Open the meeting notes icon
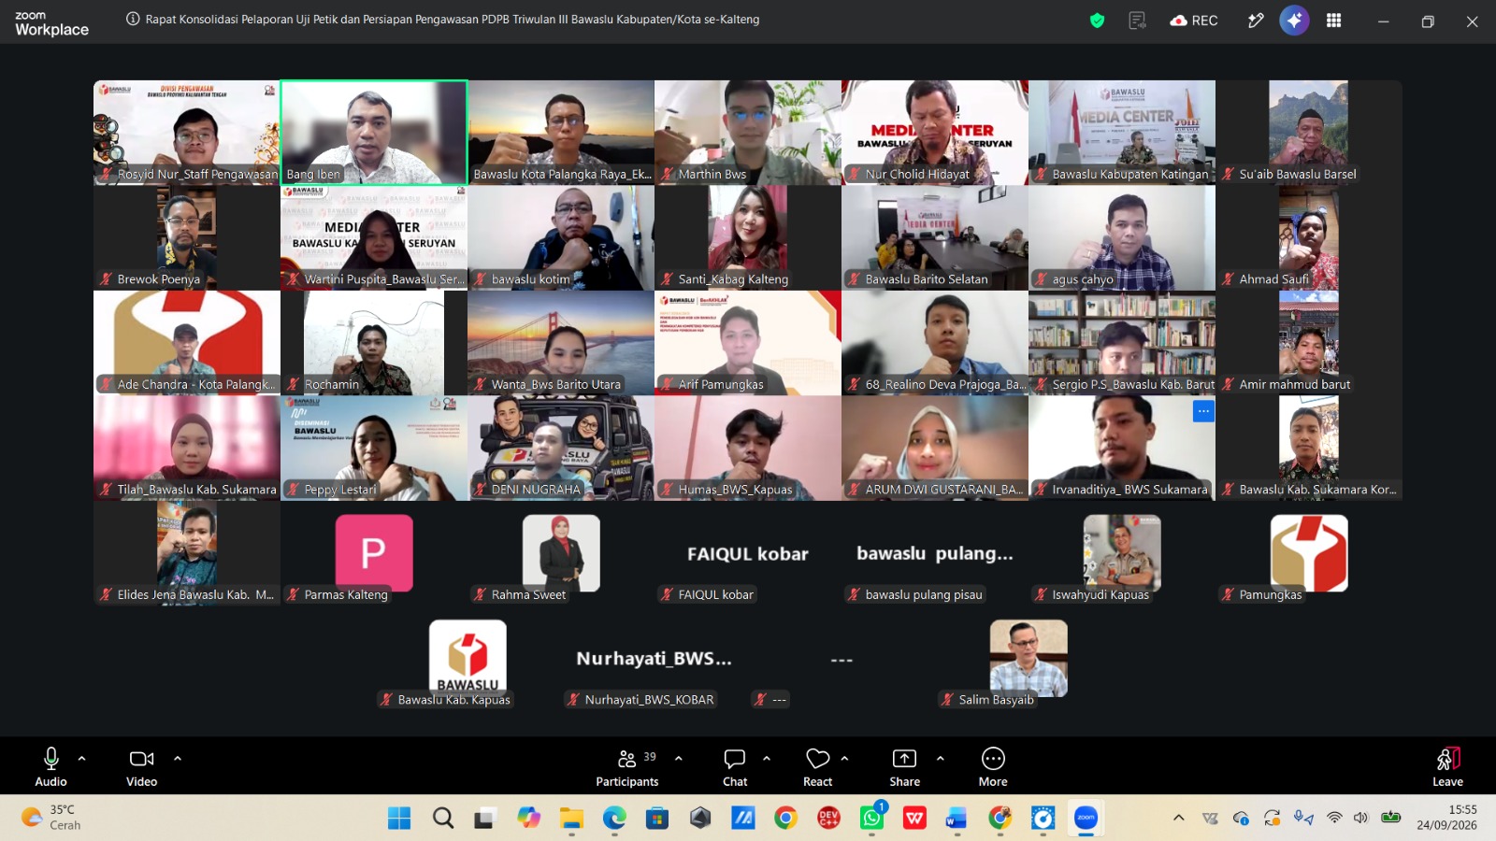1496x841 pixels. coord(1137,21)
